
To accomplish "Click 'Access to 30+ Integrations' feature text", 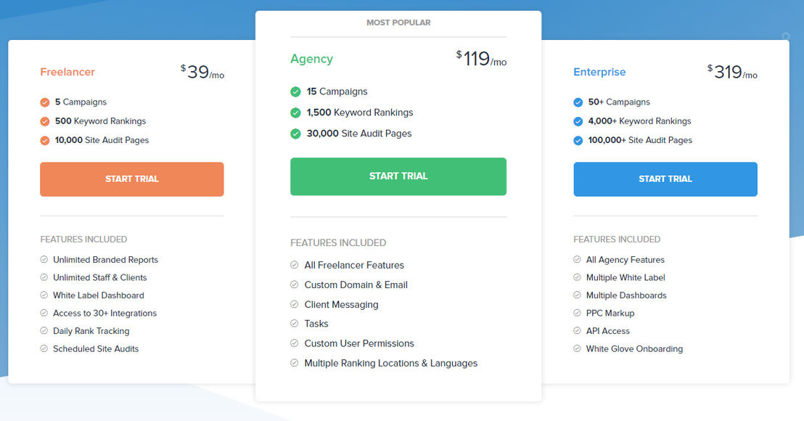I will point(104,314).
